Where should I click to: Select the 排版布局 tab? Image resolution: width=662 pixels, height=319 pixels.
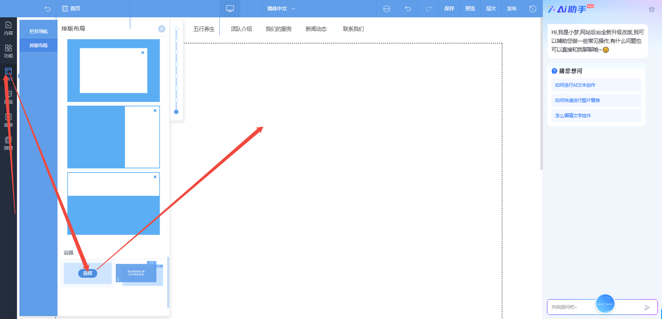(x=38, y=45)
